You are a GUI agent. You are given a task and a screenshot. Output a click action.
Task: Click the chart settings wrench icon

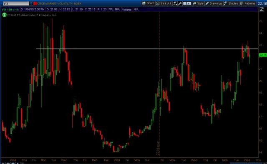[180, 3]
